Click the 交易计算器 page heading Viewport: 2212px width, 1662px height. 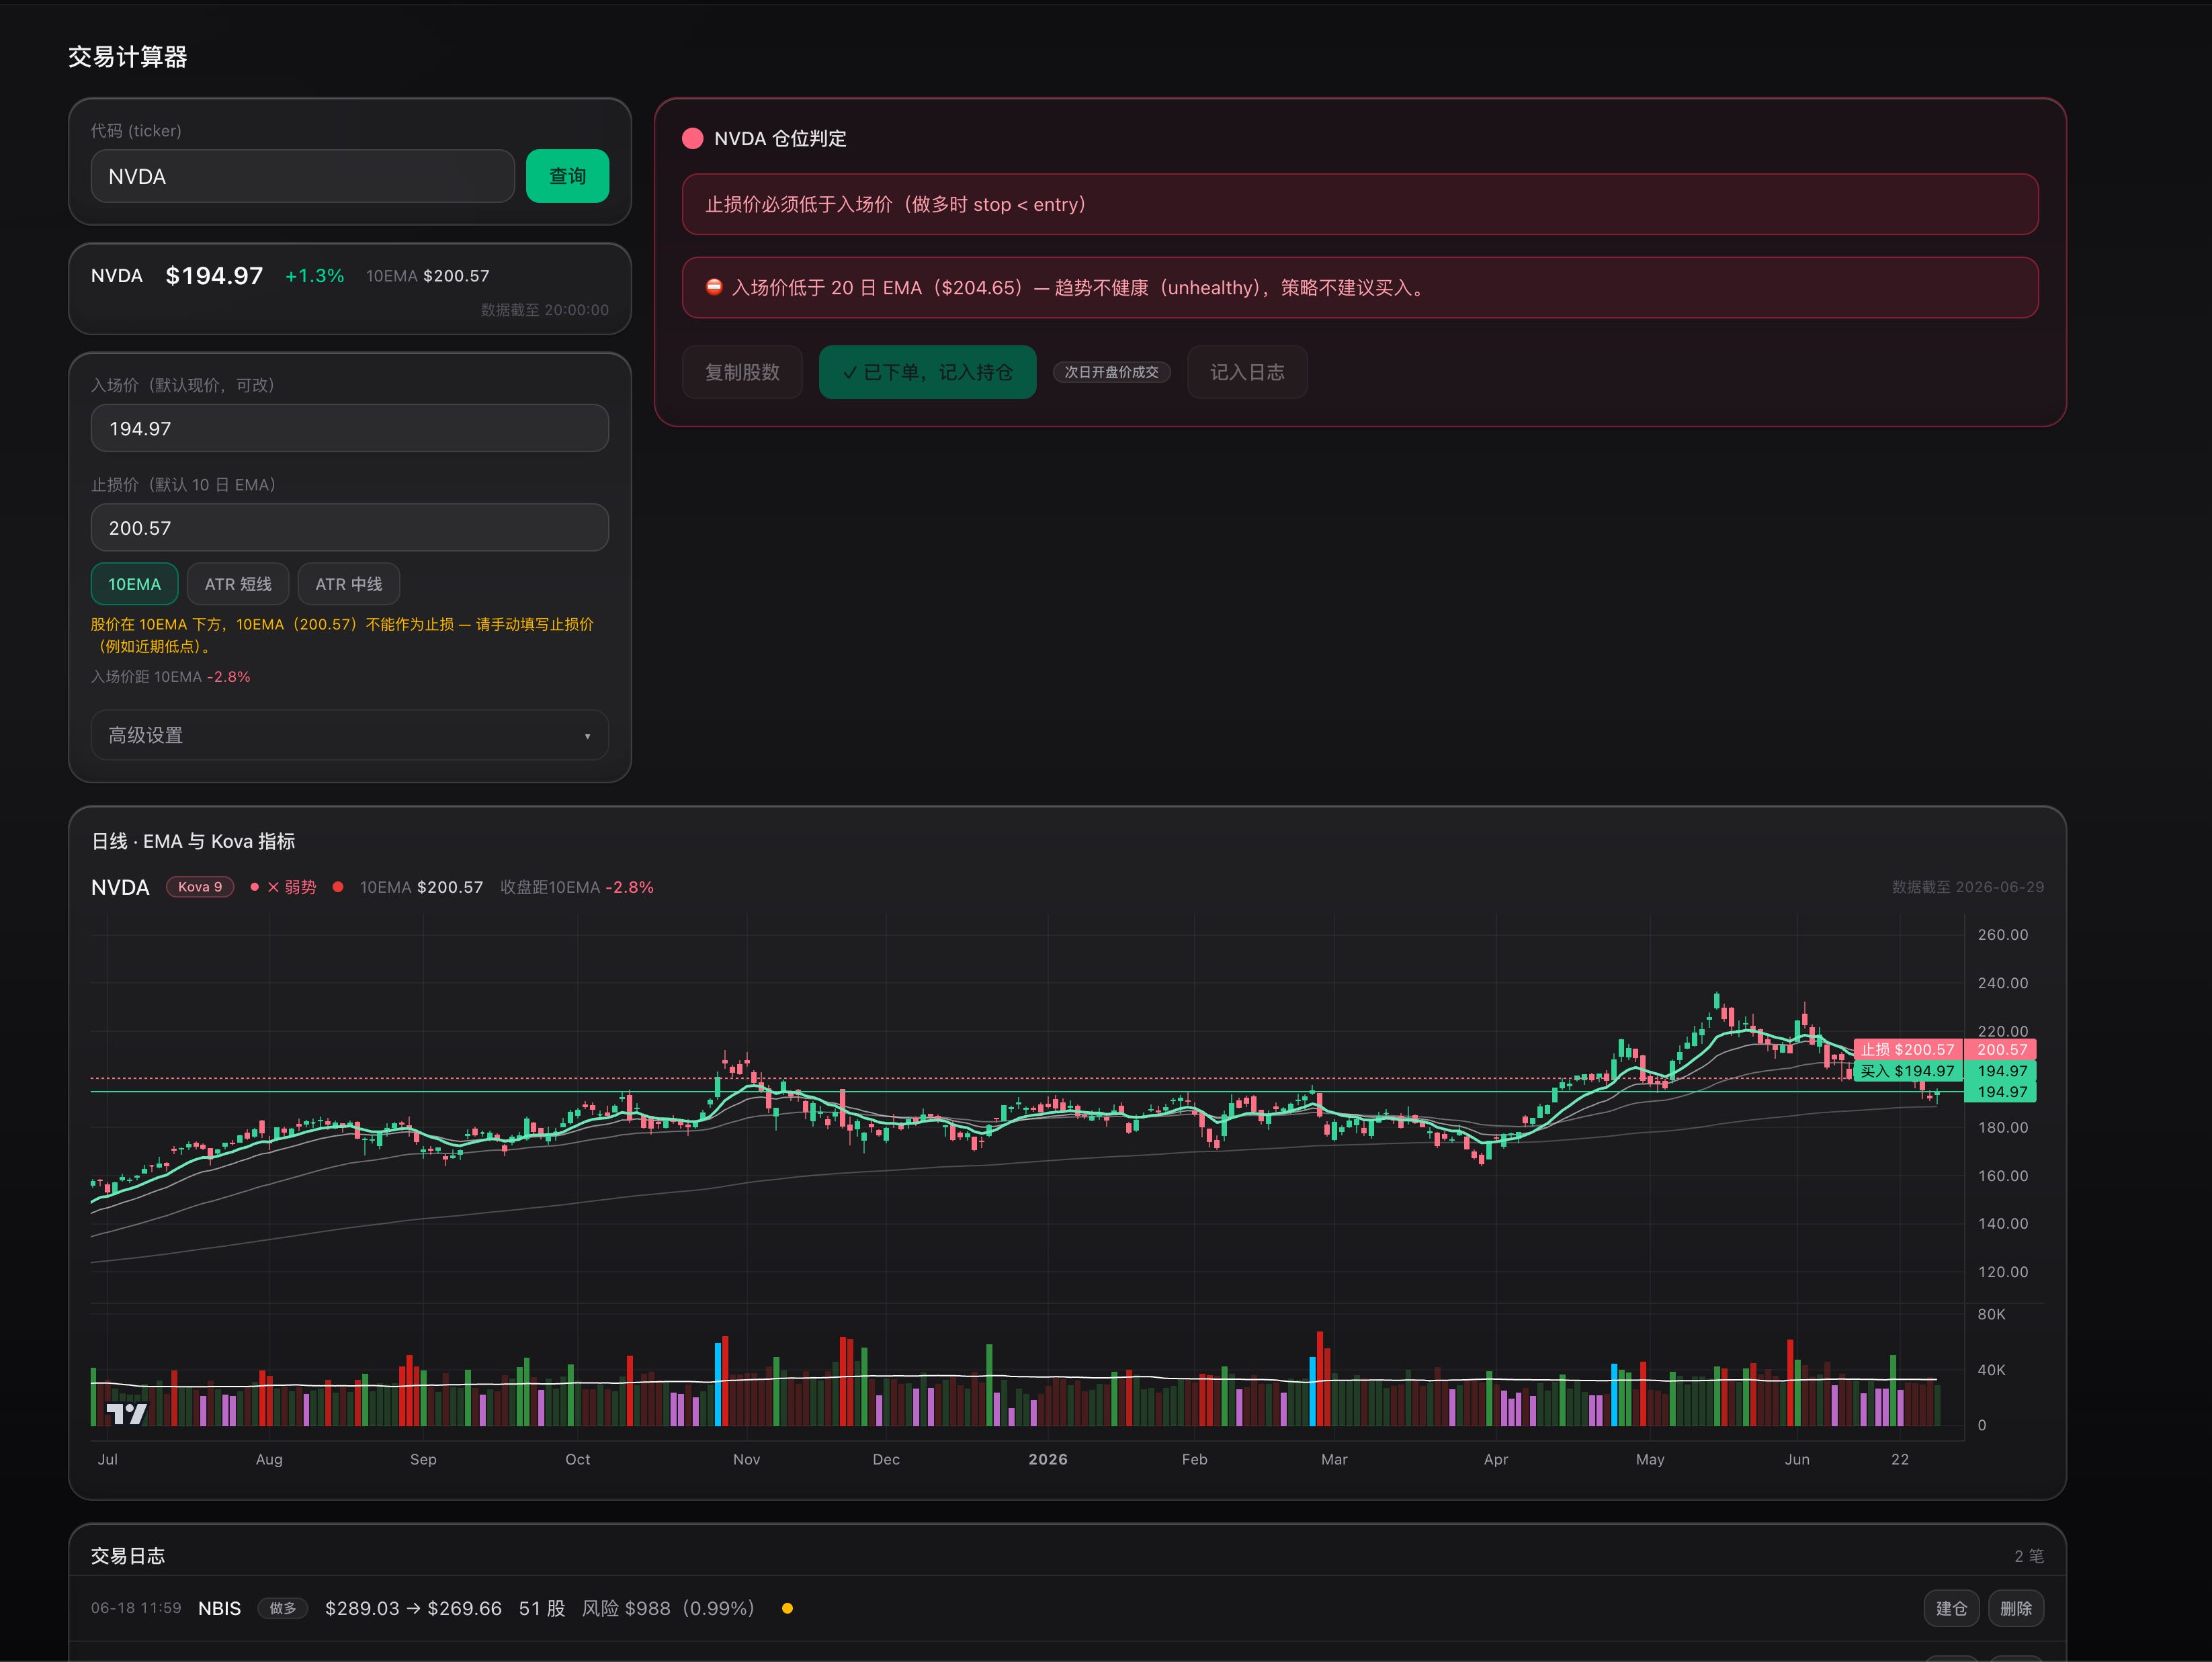[x=128, y=57]
